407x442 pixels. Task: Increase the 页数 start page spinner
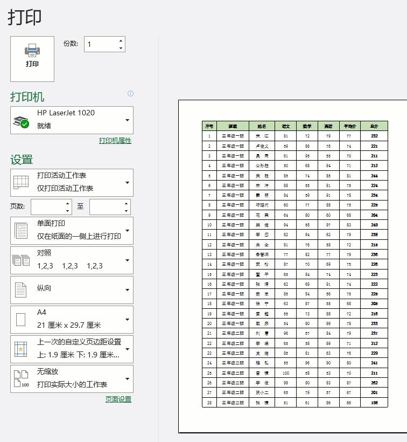click(x=67, y=204)
